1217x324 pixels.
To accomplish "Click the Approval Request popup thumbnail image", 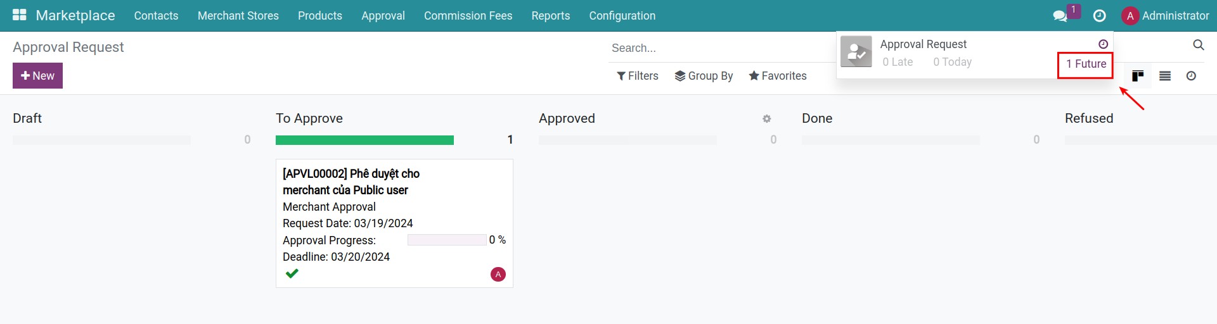I will point(856,52).
